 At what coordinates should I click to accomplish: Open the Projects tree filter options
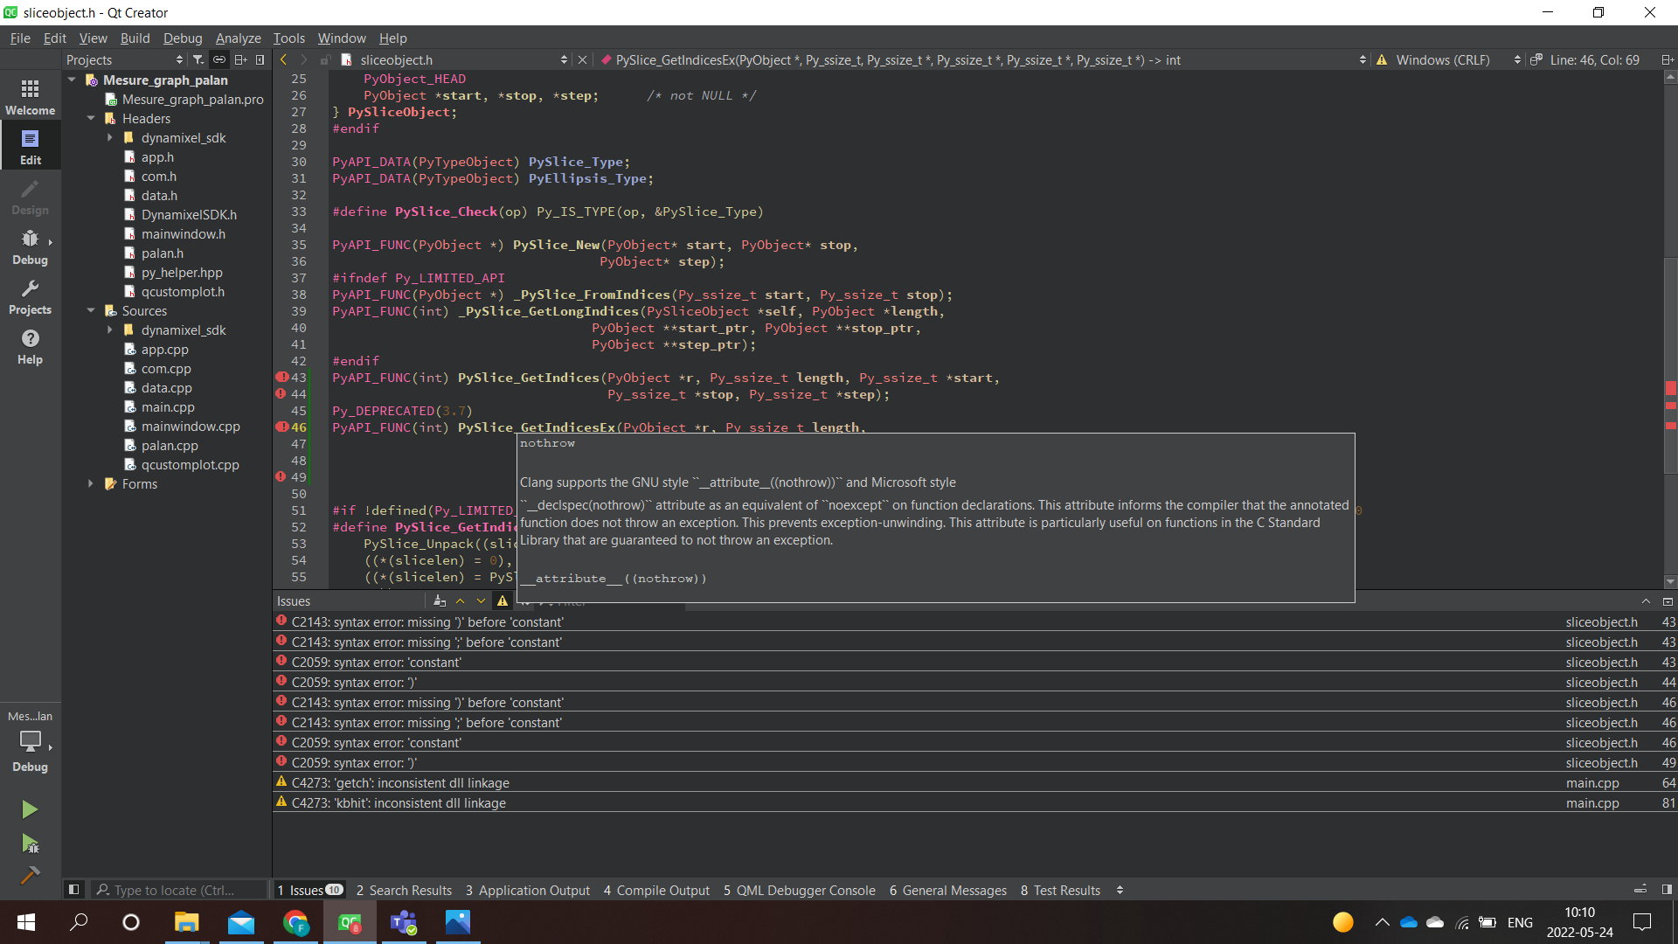(x=198, y=59)
